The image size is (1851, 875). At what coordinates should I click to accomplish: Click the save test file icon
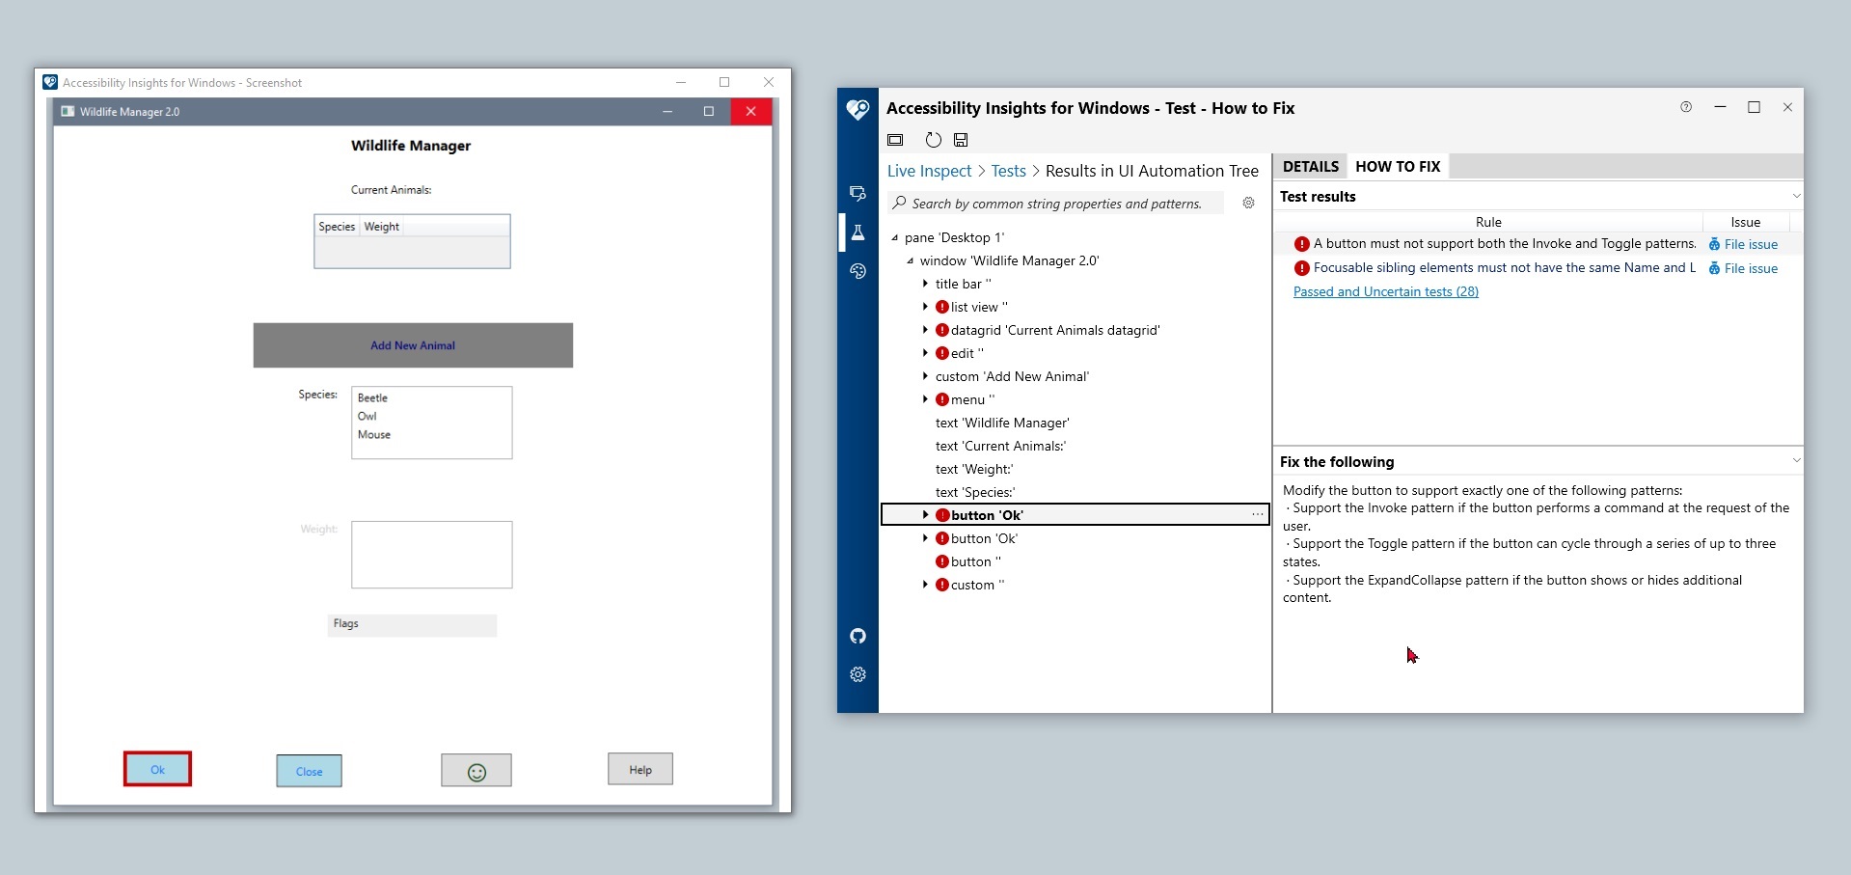pos(961,140)
